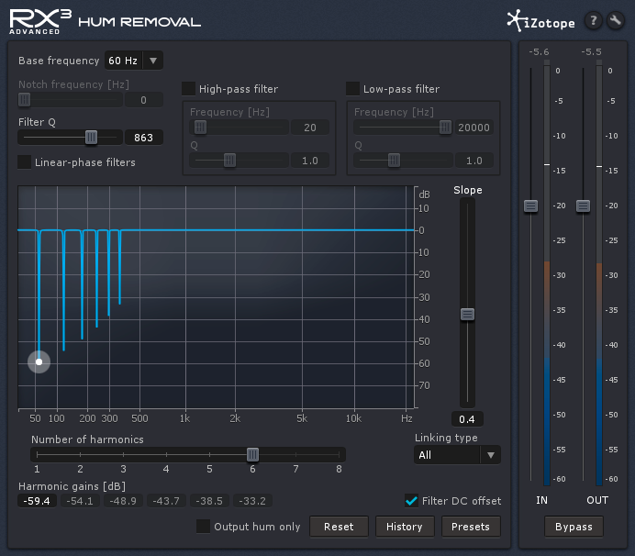Click the Number of harmonics slider handle
The width and height of the screenshot is (635, 556).
[x=252, y=455]
